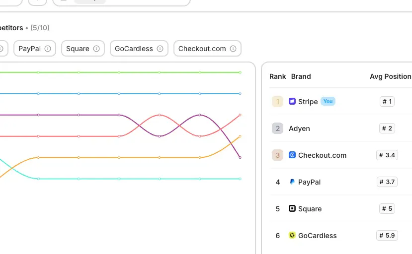Click Square's '# 5' position value
This screenshot has height=254, width=412.
(387, 208)
